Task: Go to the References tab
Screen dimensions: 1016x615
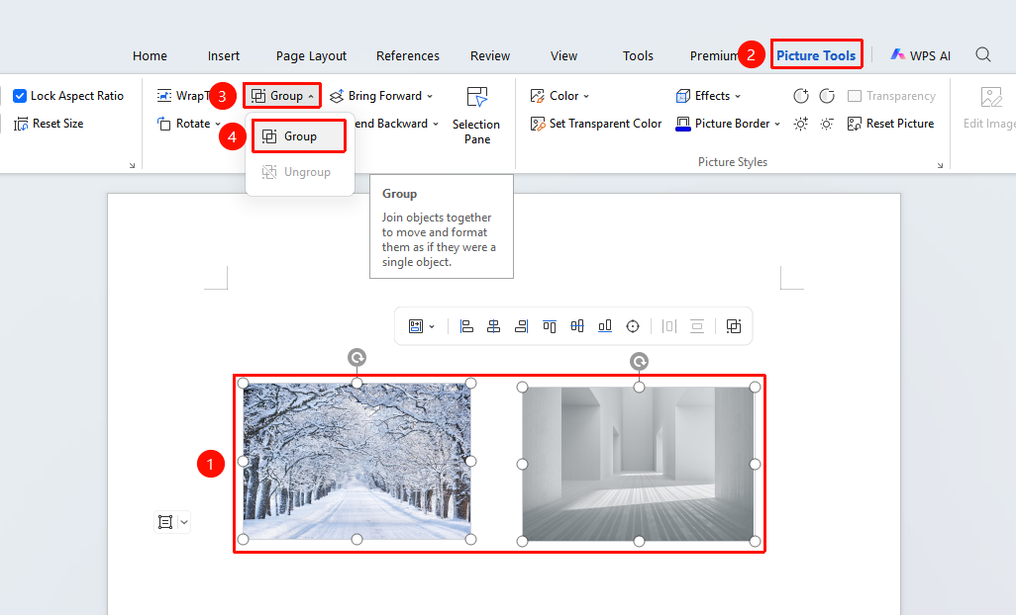Action: [408, 56]
